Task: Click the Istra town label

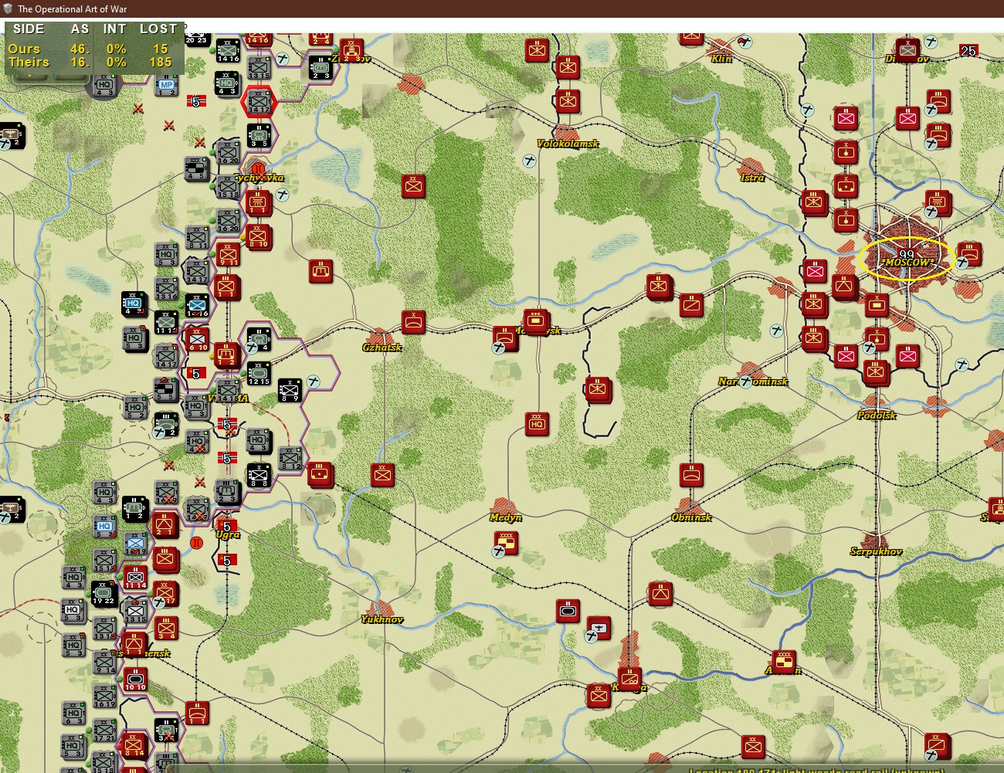Action: coord(752,178)
